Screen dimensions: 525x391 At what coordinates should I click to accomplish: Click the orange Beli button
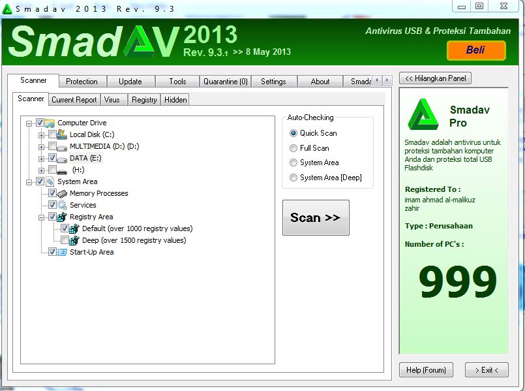476,50
